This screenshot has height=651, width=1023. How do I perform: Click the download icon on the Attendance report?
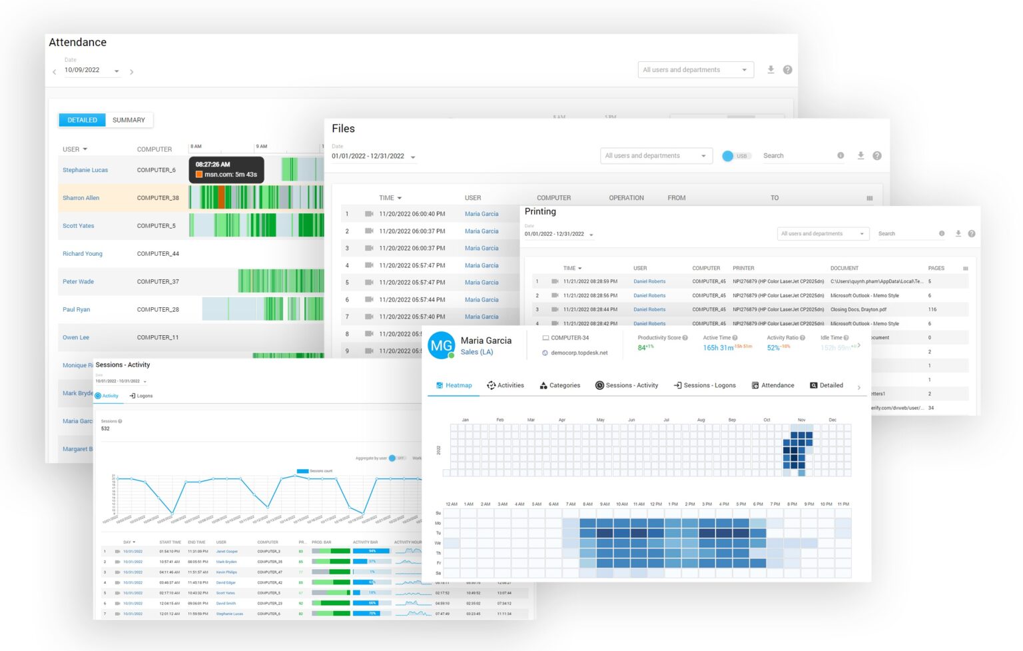[x=771, y=69]
